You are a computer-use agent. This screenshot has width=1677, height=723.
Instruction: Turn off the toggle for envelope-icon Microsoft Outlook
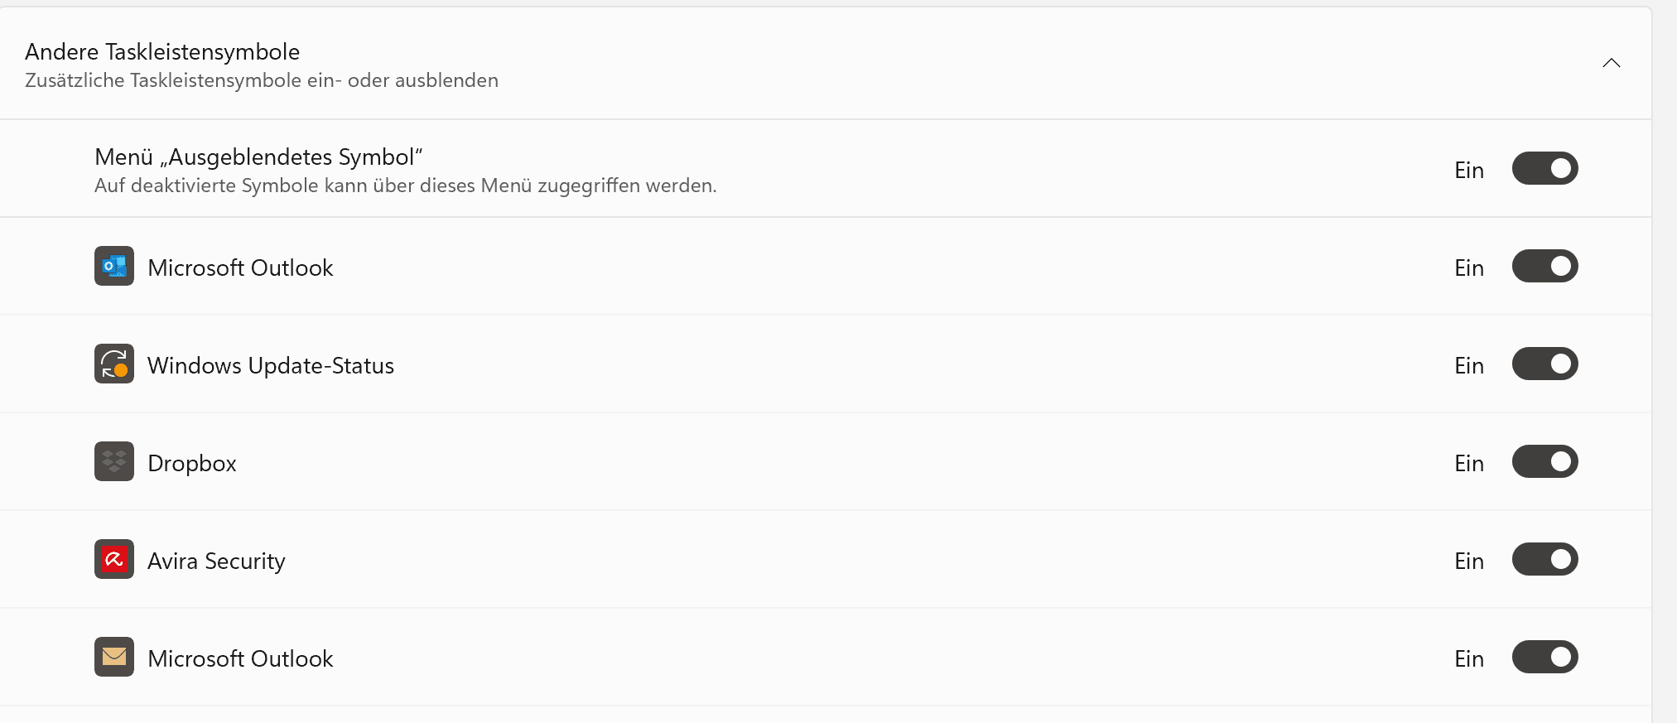(1544, 658)
